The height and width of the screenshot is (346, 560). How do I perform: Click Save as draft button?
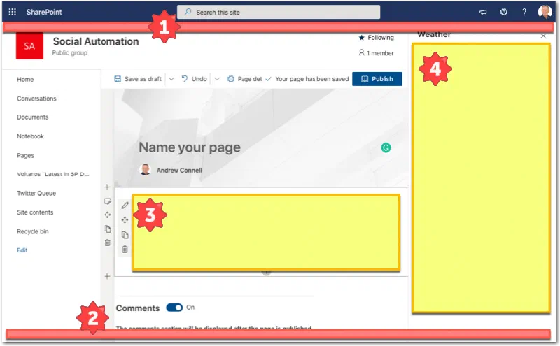click(x=138, y=79)
